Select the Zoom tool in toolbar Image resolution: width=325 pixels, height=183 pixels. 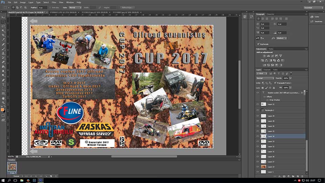coord(3,103)
